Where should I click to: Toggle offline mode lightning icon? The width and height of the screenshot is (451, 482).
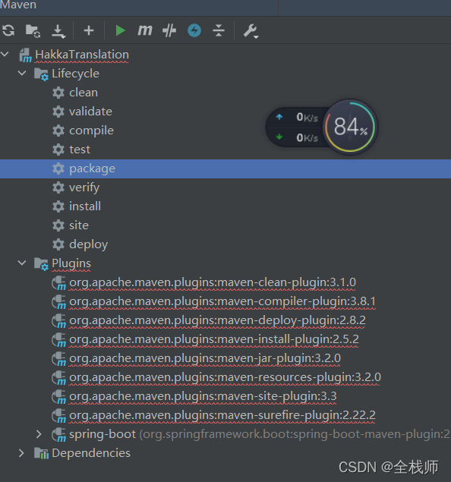tap(194, 30)
